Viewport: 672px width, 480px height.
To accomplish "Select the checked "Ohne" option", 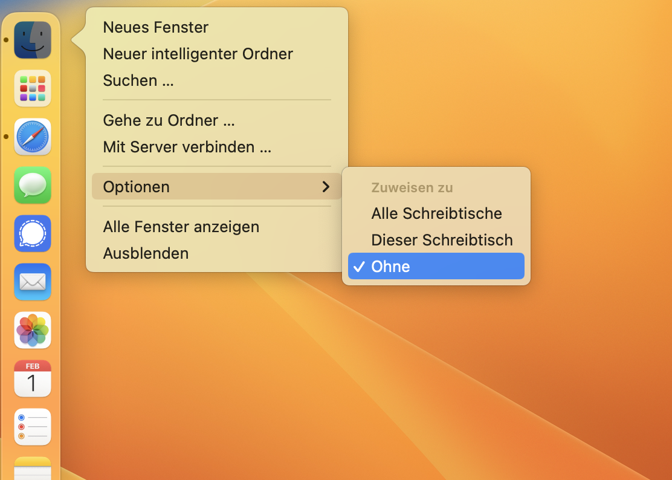I will 436,267.
